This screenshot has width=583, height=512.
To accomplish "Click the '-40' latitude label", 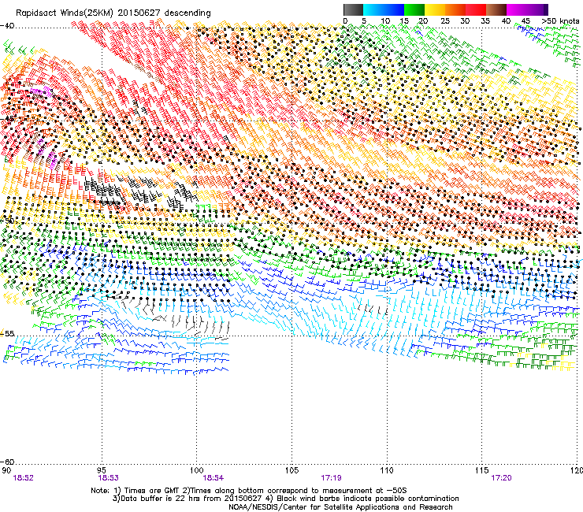I will coord(7,26).
